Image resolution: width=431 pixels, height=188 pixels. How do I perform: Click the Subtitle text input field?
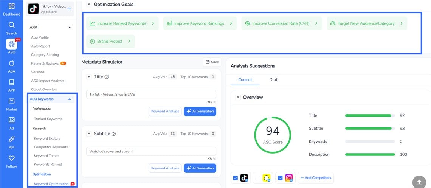coord(151,151)
